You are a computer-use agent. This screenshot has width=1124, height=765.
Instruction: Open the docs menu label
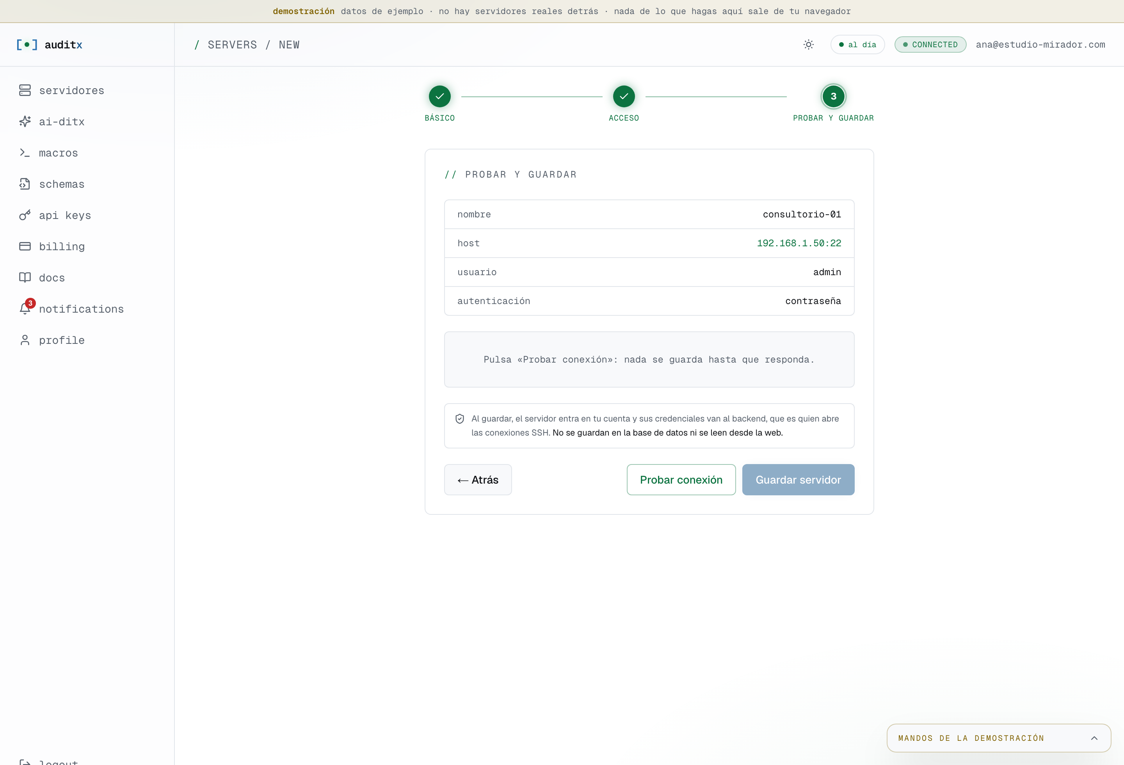click(x=52, y=278)
